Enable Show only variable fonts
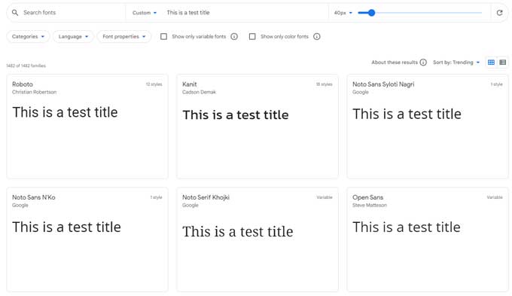512x296 pixels. (163, 37)
